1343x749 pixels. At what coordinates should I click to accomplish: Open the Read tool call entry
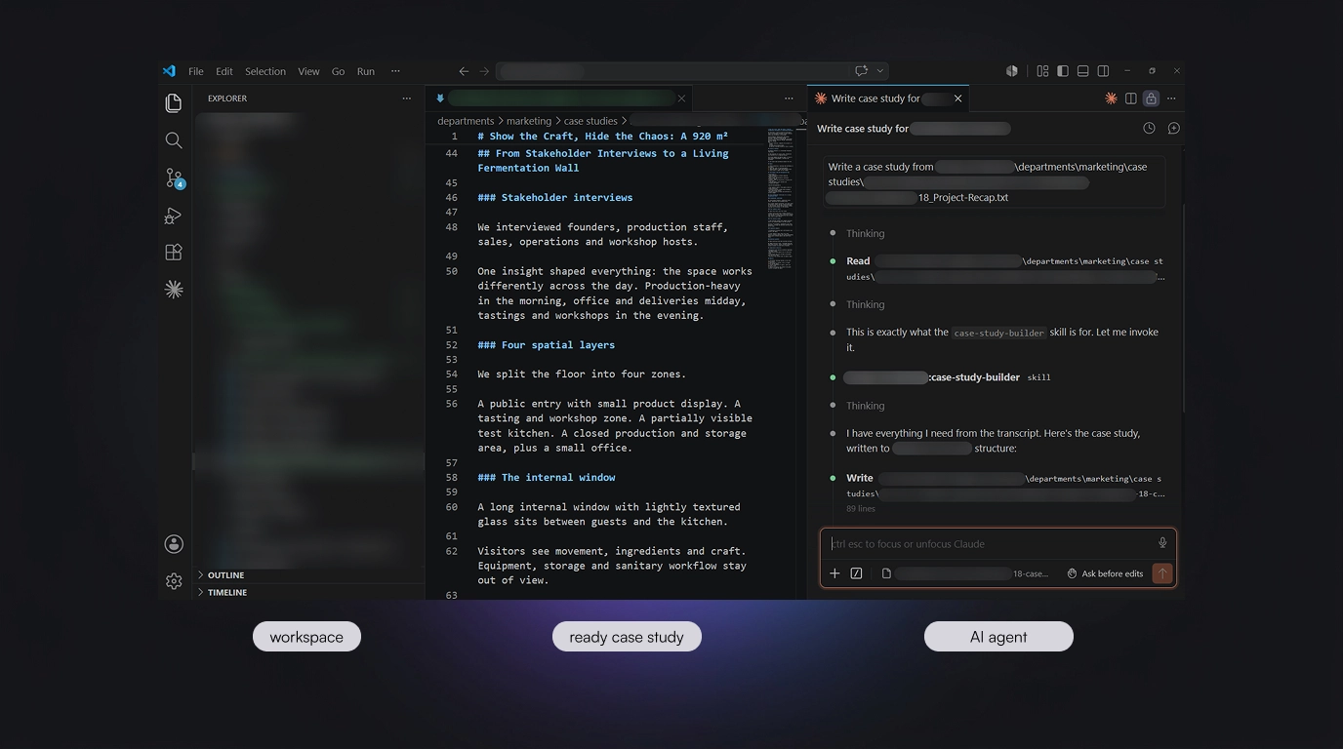(1004, 268)
